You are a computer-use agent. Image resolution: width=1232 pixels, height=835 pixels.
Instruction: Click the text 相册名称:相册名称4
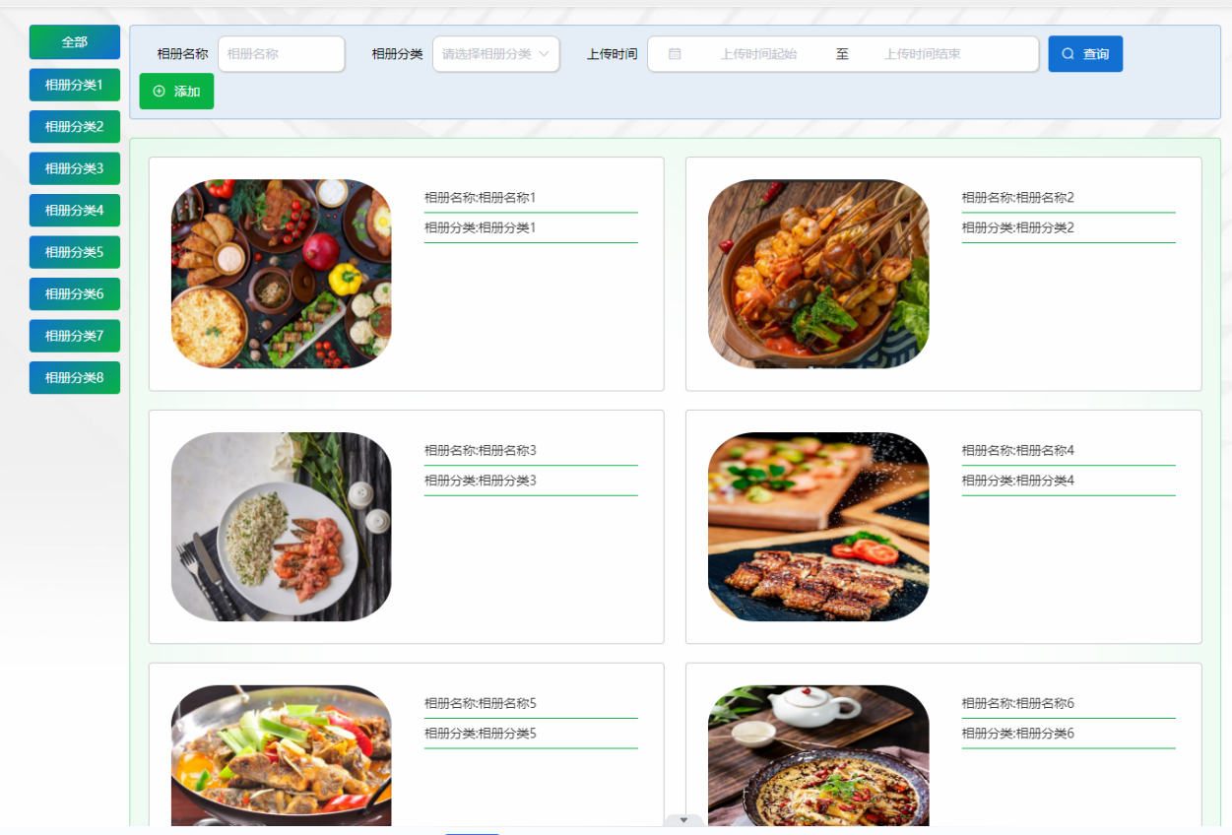click(1018, 451)
